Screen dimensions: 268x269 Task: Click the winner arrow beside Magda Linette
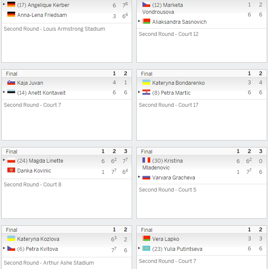click(4, 160)
